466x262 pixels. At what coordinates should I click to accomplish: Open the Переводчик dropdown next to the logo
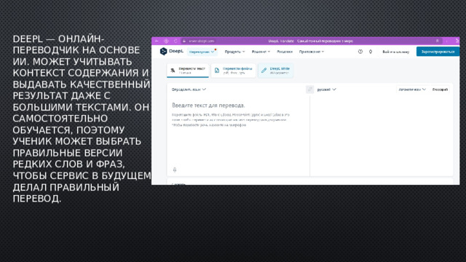pos(202,52)
